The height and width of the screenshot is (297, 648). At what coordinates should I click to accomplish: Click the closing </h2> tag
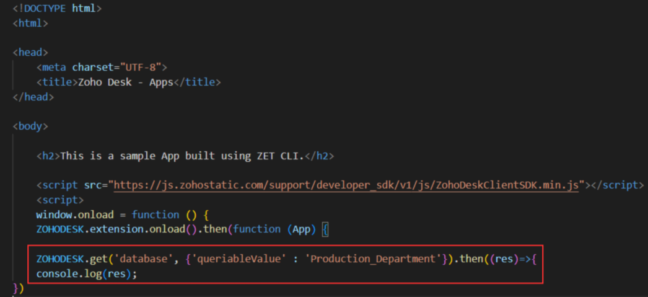(319, 156)
